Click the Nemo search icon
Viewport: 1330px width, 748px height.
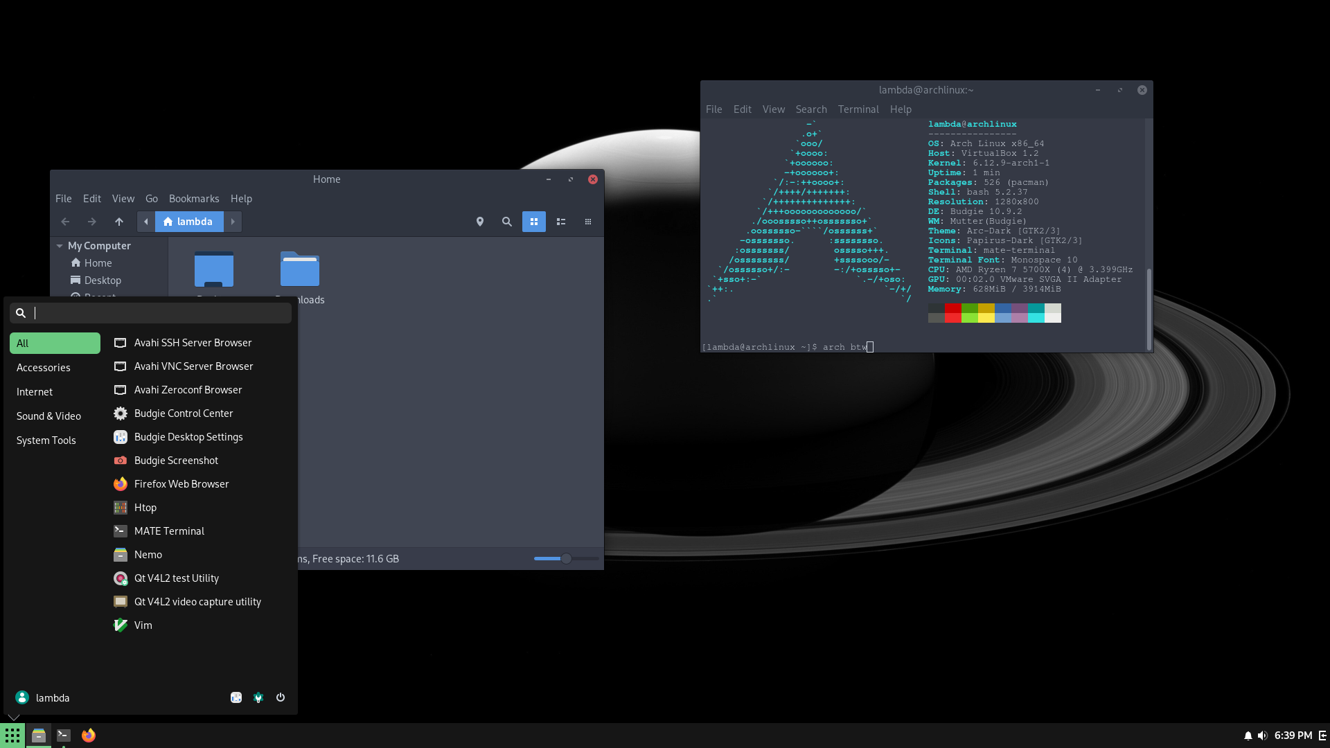pyautogui.click(x=506, y=222)
